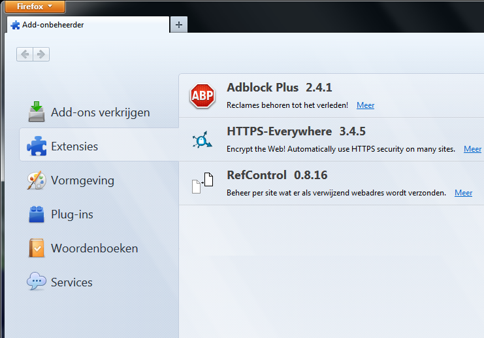Image resolution: width=484 pixels, height=338 pixels.
Task: Click the Plug-ins blue brick icon
Action: tap(37, 214)
